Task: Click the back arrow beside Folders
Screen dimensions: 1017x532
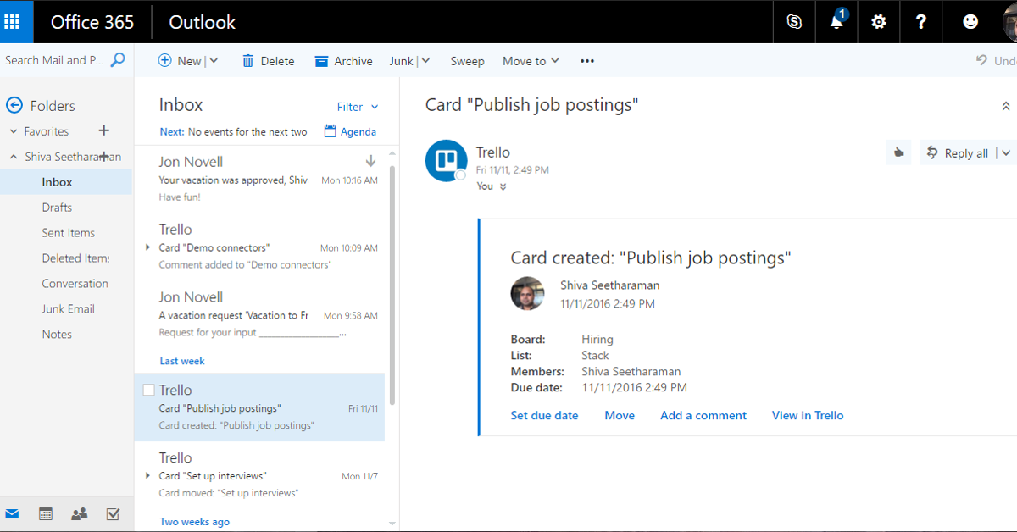Action: pyautogui.click(x=14, y=105)
